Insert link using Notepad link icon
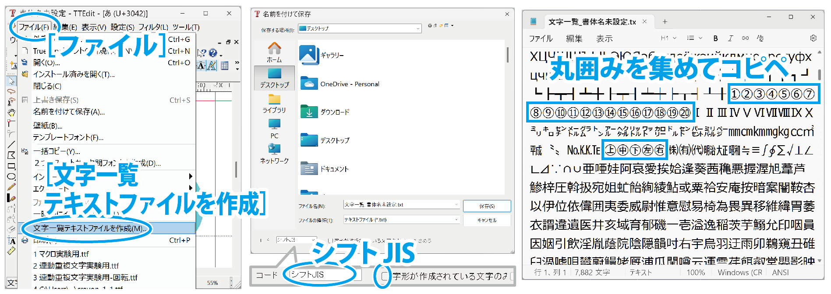Viewport: 831px width, 294px height. [x=745, y=38]
